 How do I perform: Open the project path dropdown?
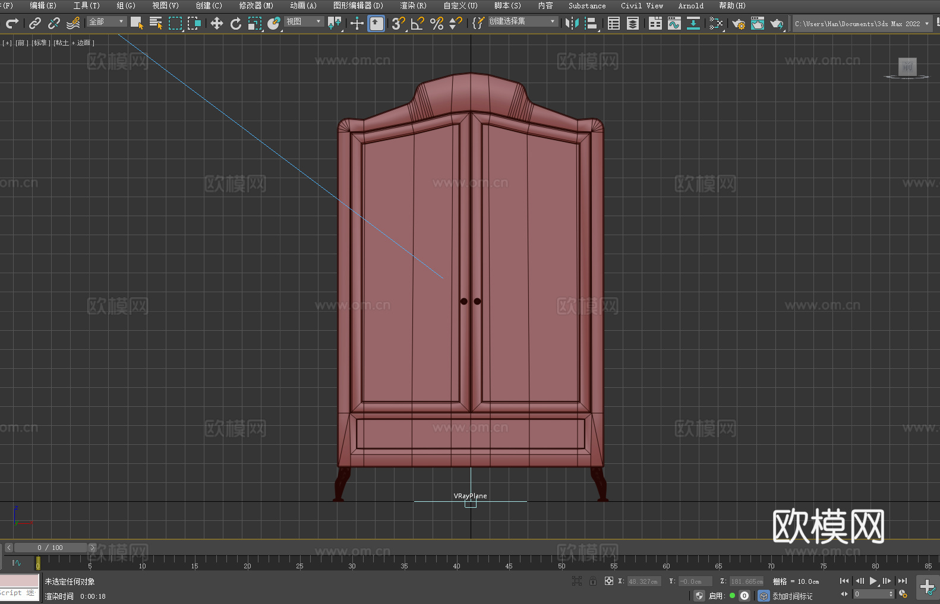point(862,24)
